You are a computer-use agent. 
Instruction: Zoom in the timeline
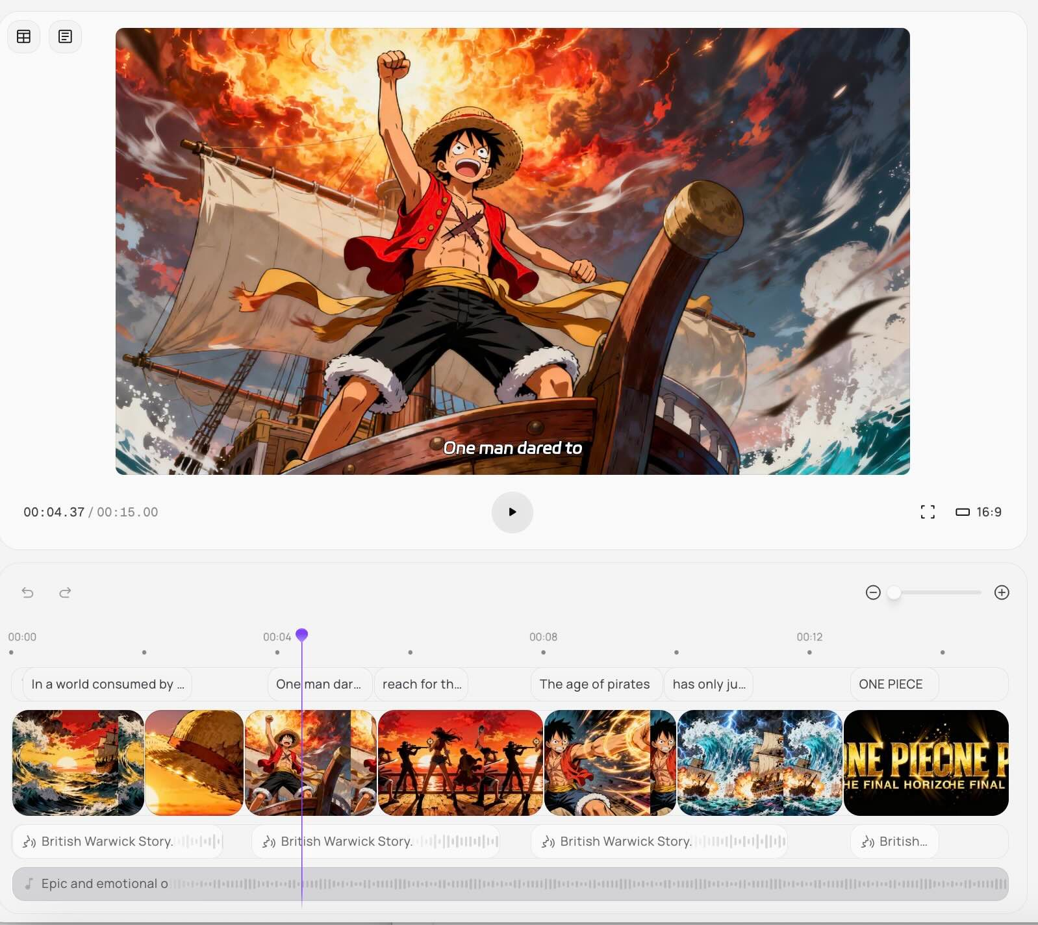tap(1002, 592)
